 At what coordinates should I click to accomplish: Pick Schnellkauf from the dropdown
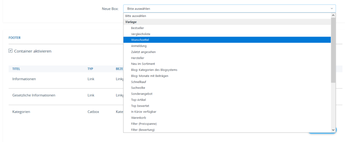pyautogui.click(x=139, y=82)
